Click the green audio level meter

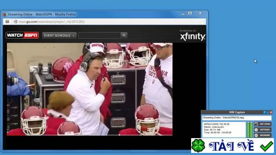point(249,130)
